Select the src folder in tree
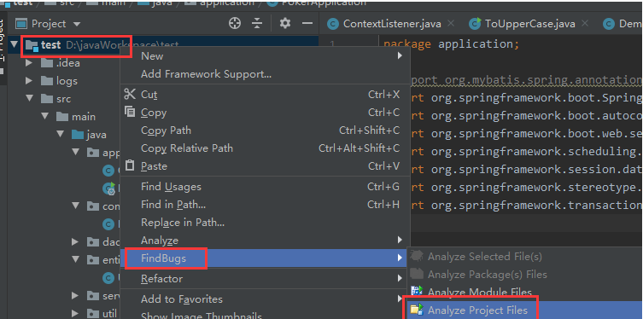Image resolution: width=643 pixels, height=319 pixels. tap(56, 99)
